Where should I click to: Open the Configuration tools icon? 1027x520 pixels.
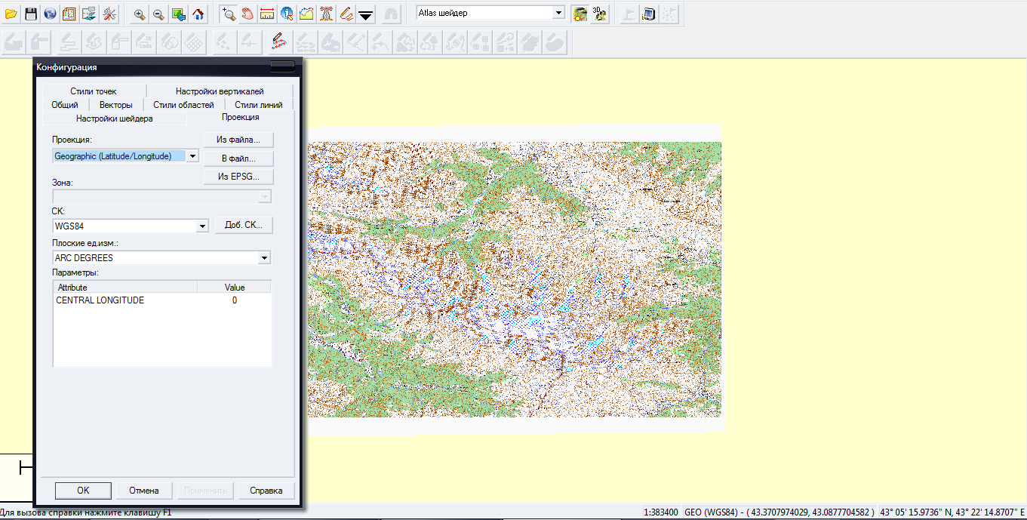point(109,14)
